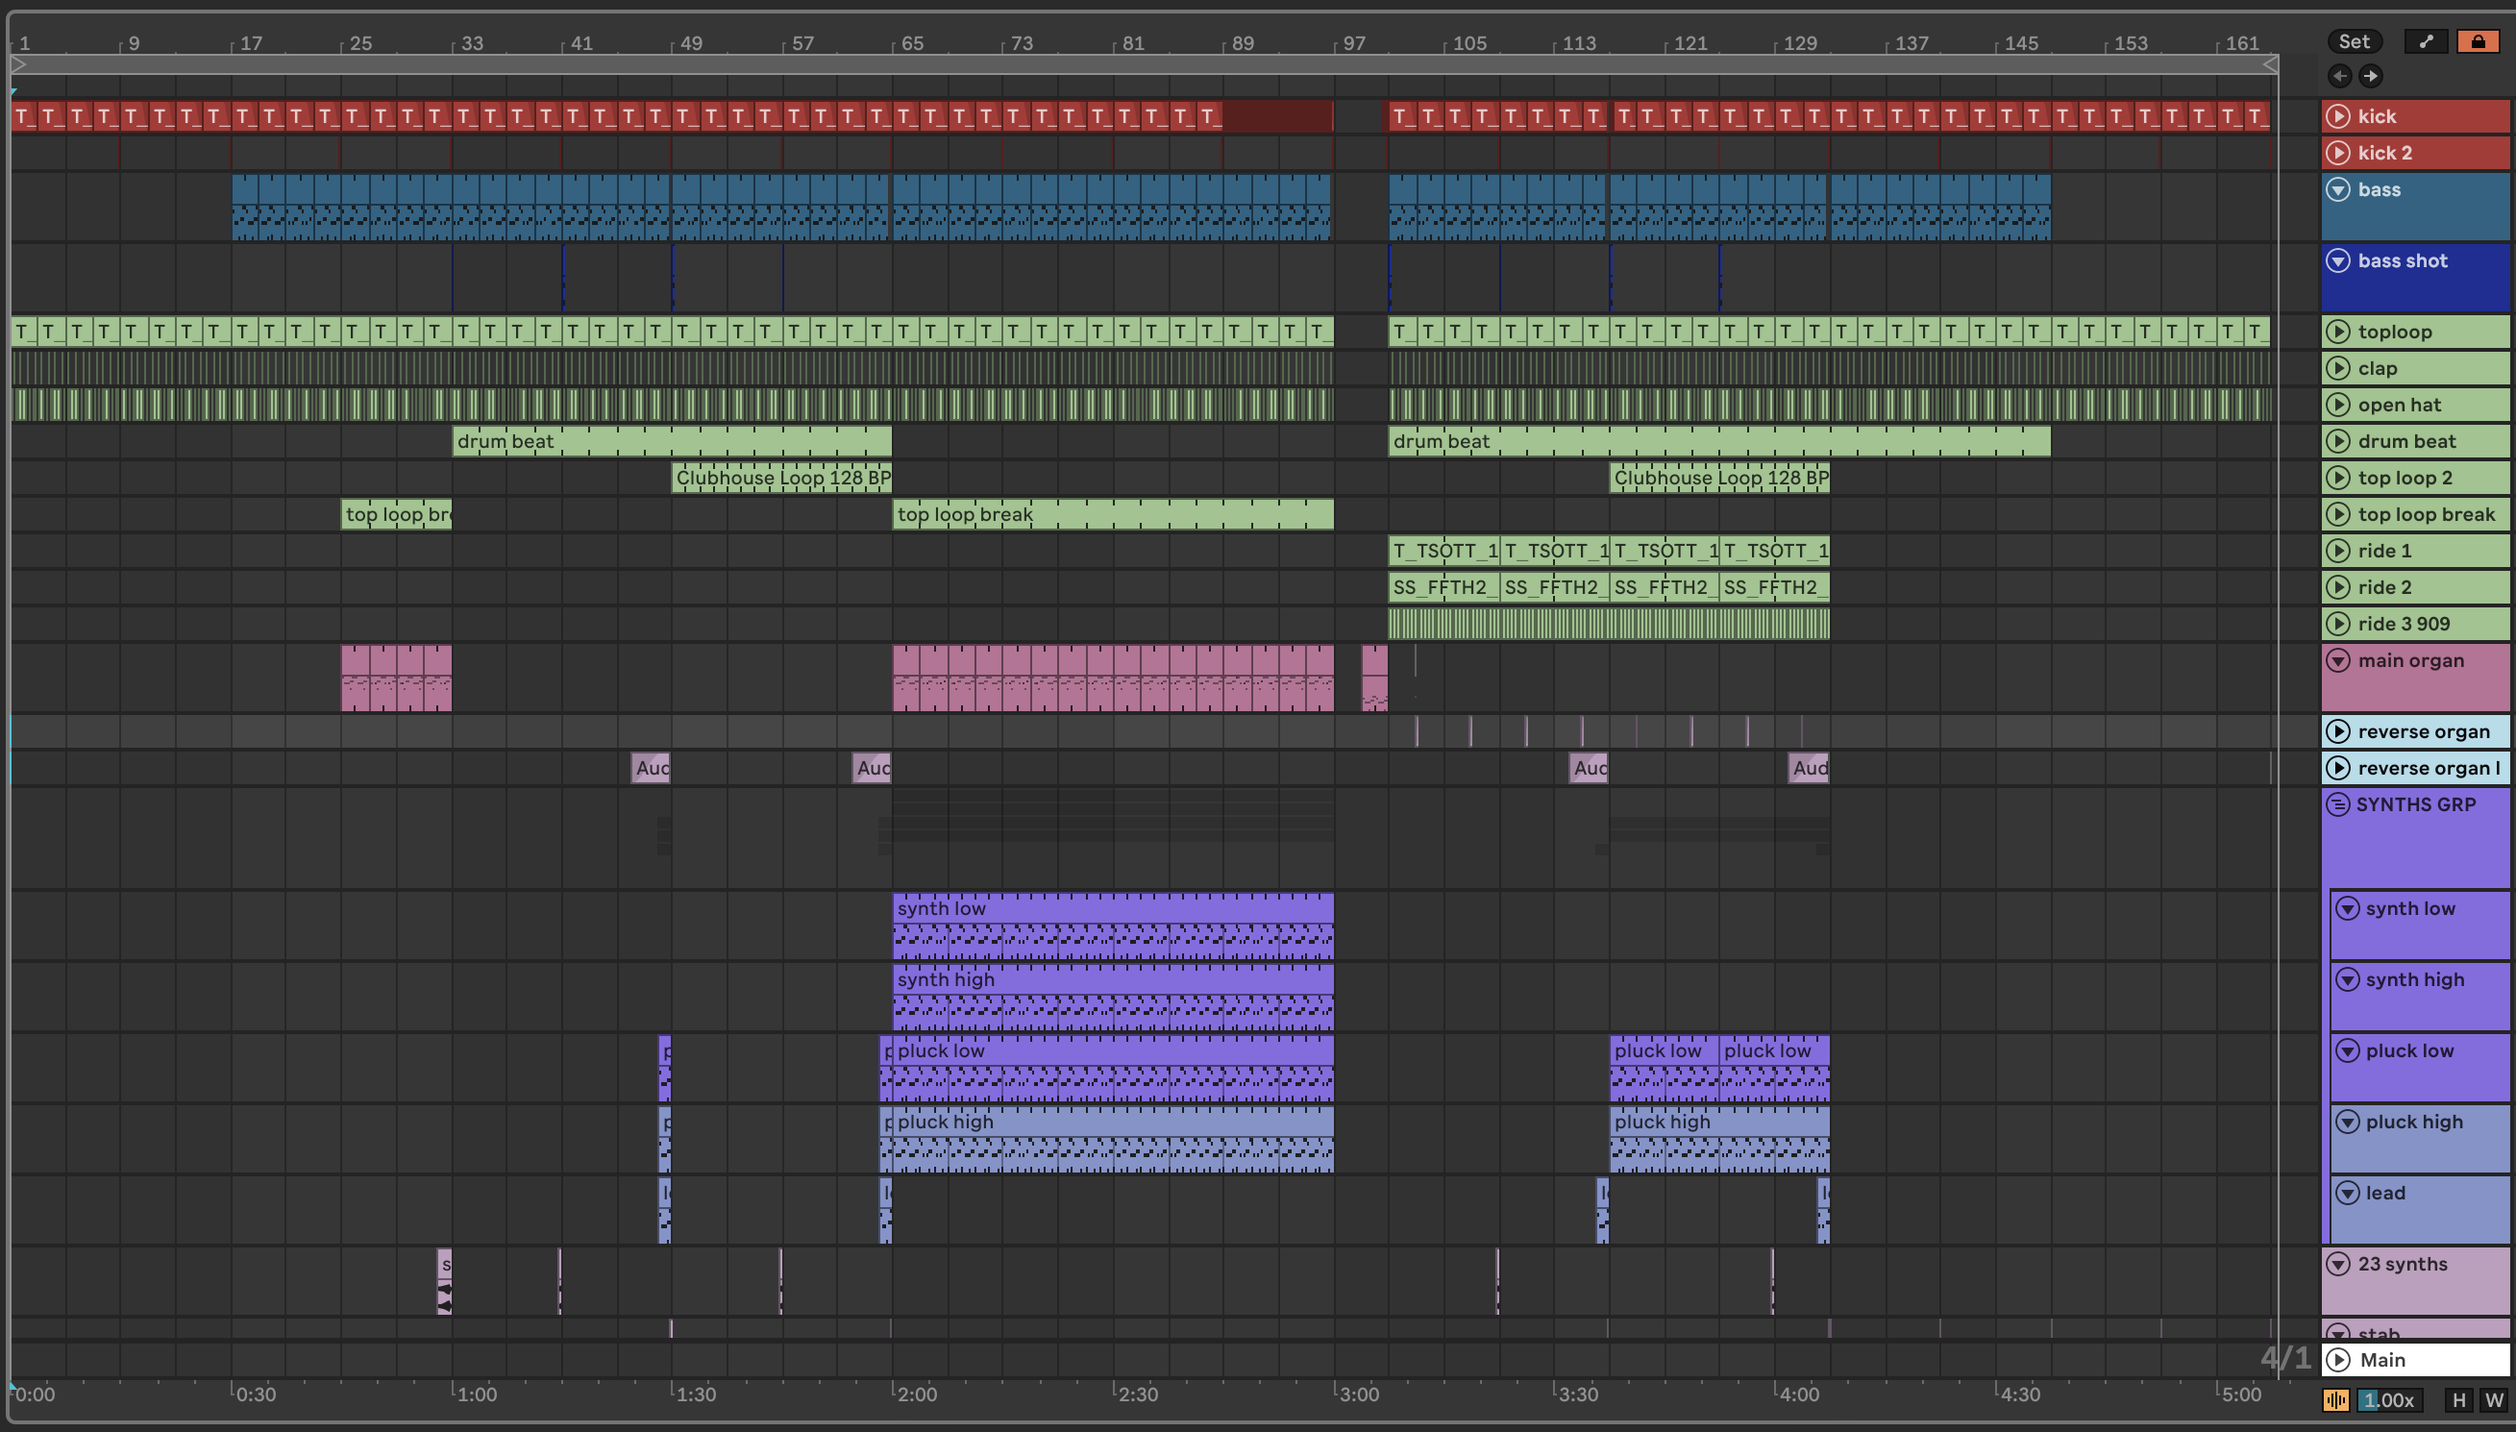
Task: Click the 2:00 mark on the time ruler
Action: pyautogui.click(x=916, y=1394)
